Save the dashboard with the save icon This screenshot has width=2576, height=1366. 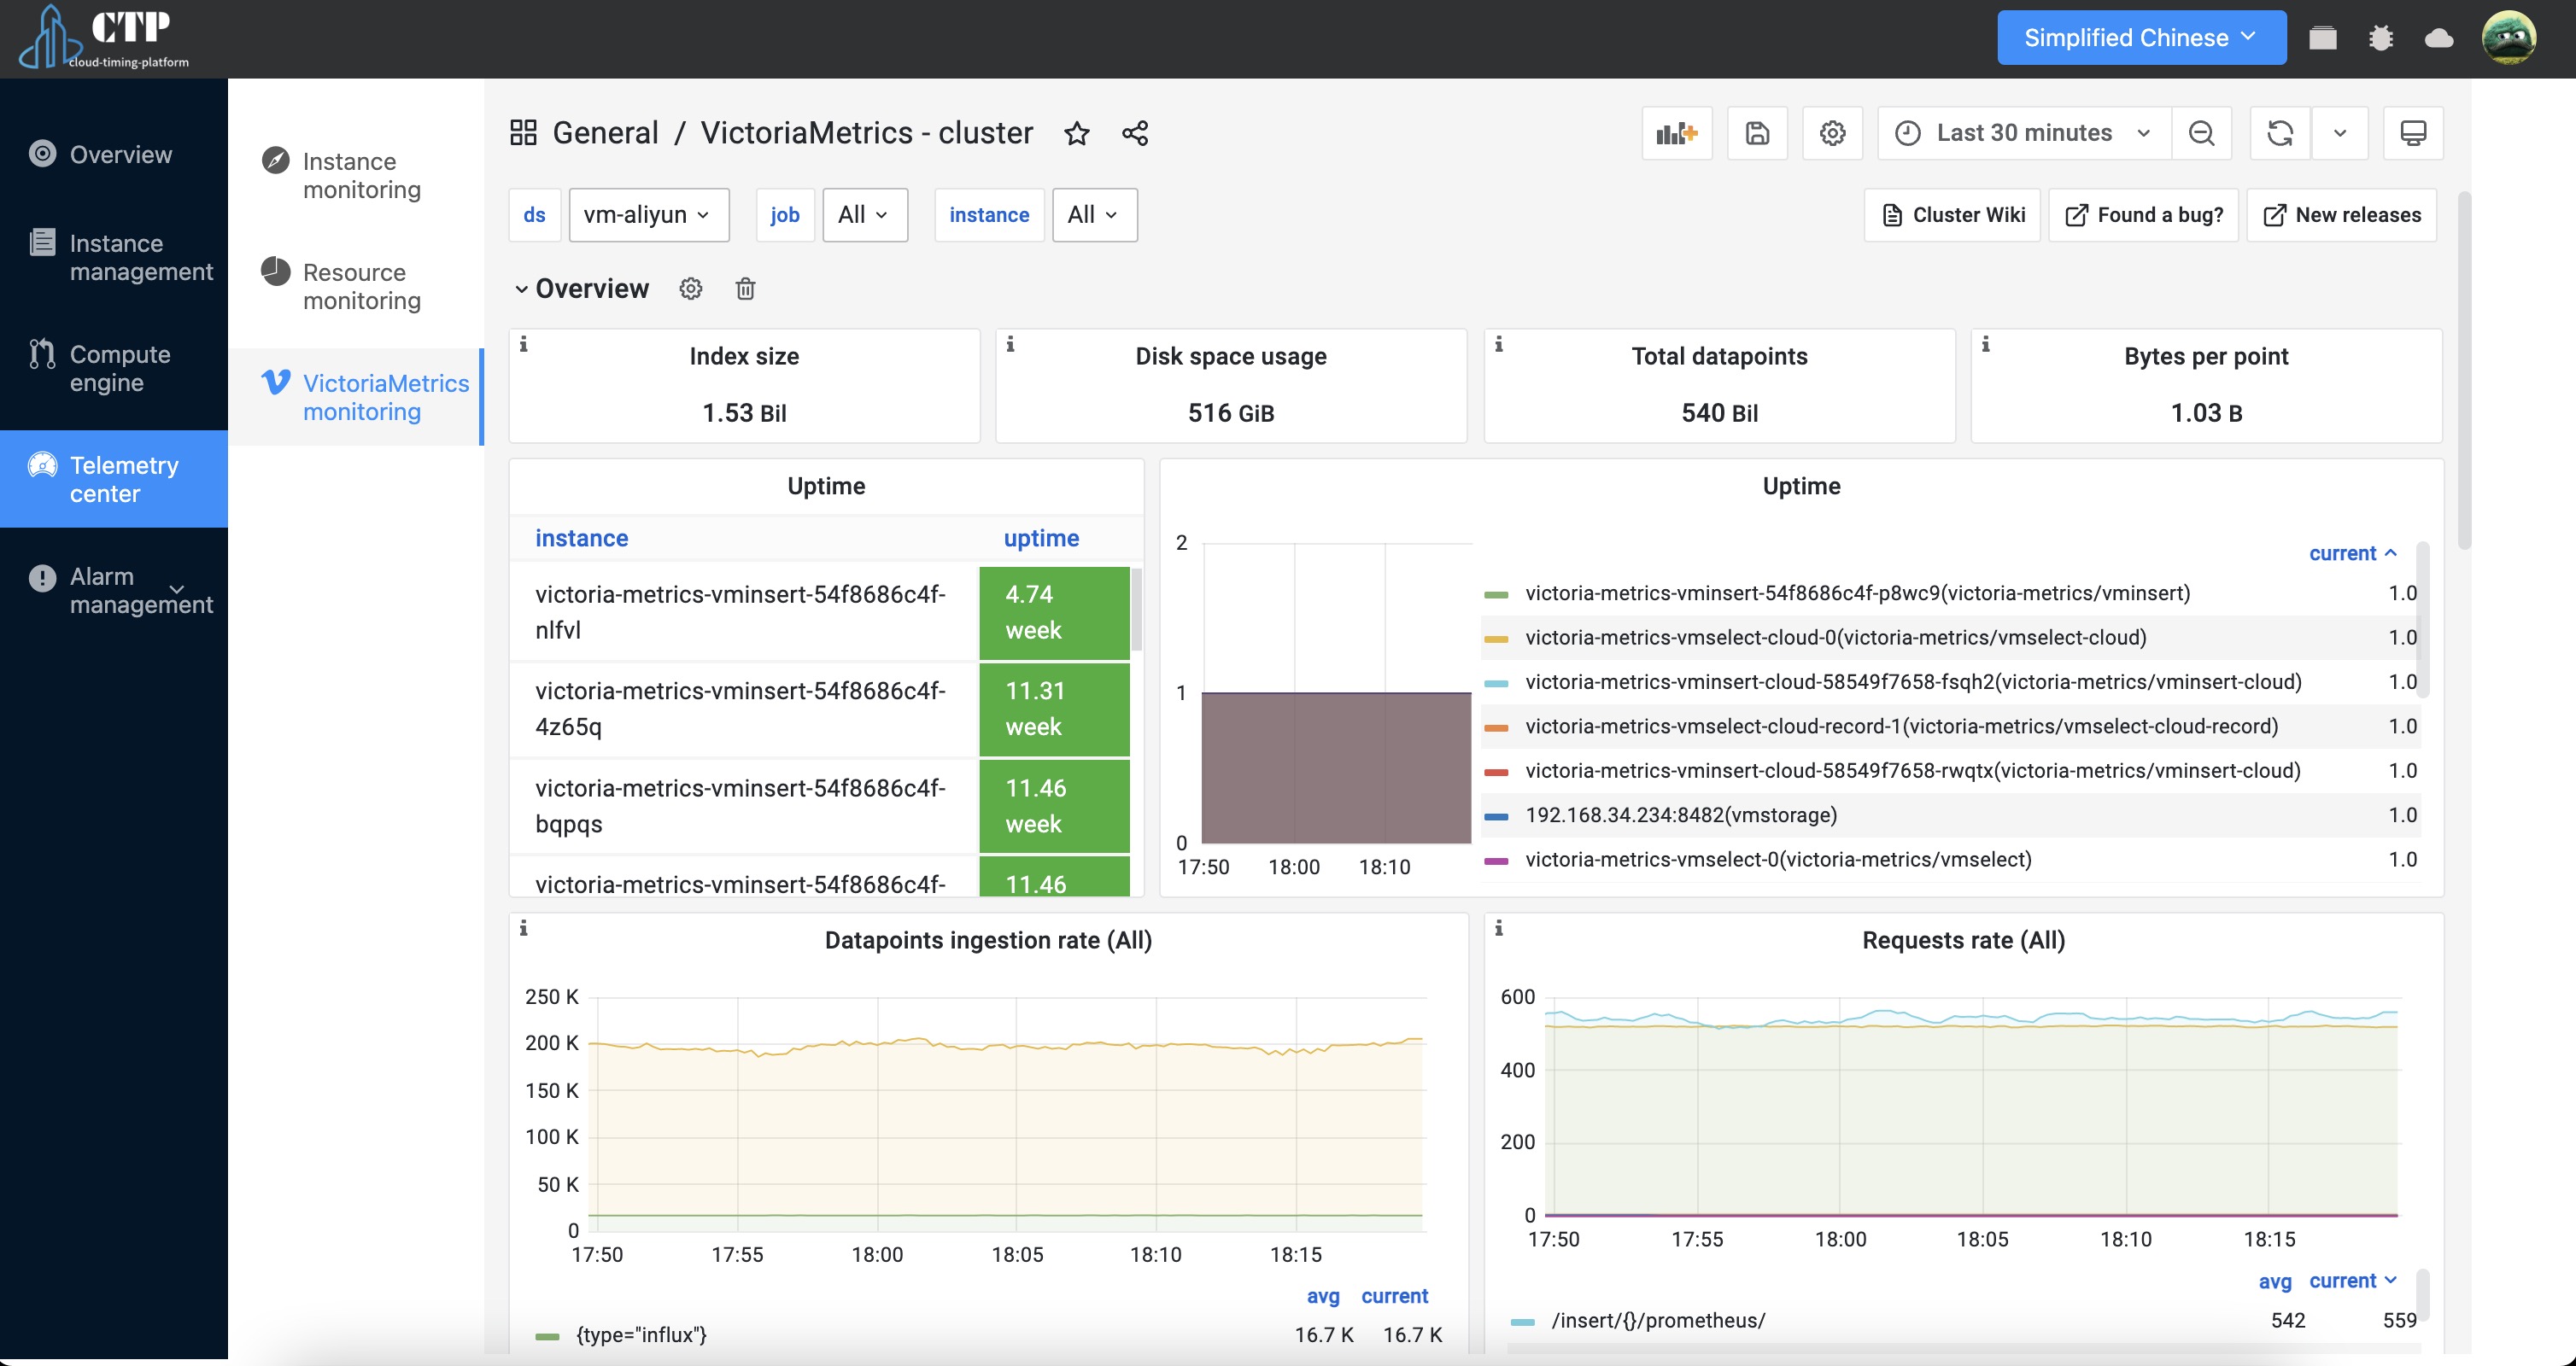1757,133
